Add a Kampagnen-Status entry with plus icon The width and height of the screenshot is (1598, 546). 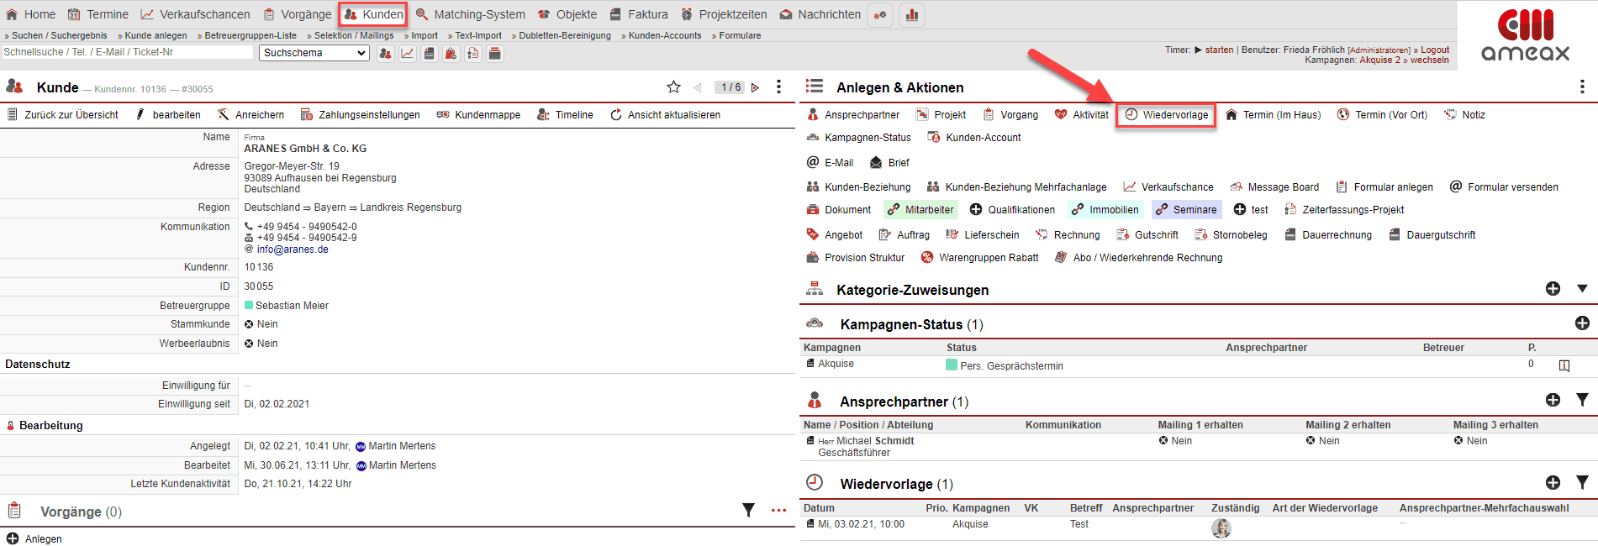click(x=1582, y=323)
